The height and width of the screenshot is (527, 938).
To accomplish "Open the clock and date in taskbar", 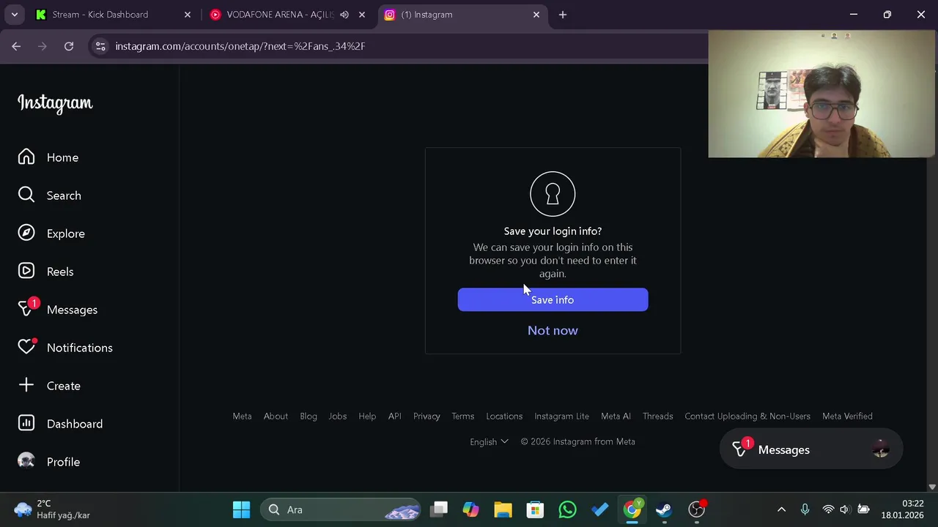I will click(903, 509).
